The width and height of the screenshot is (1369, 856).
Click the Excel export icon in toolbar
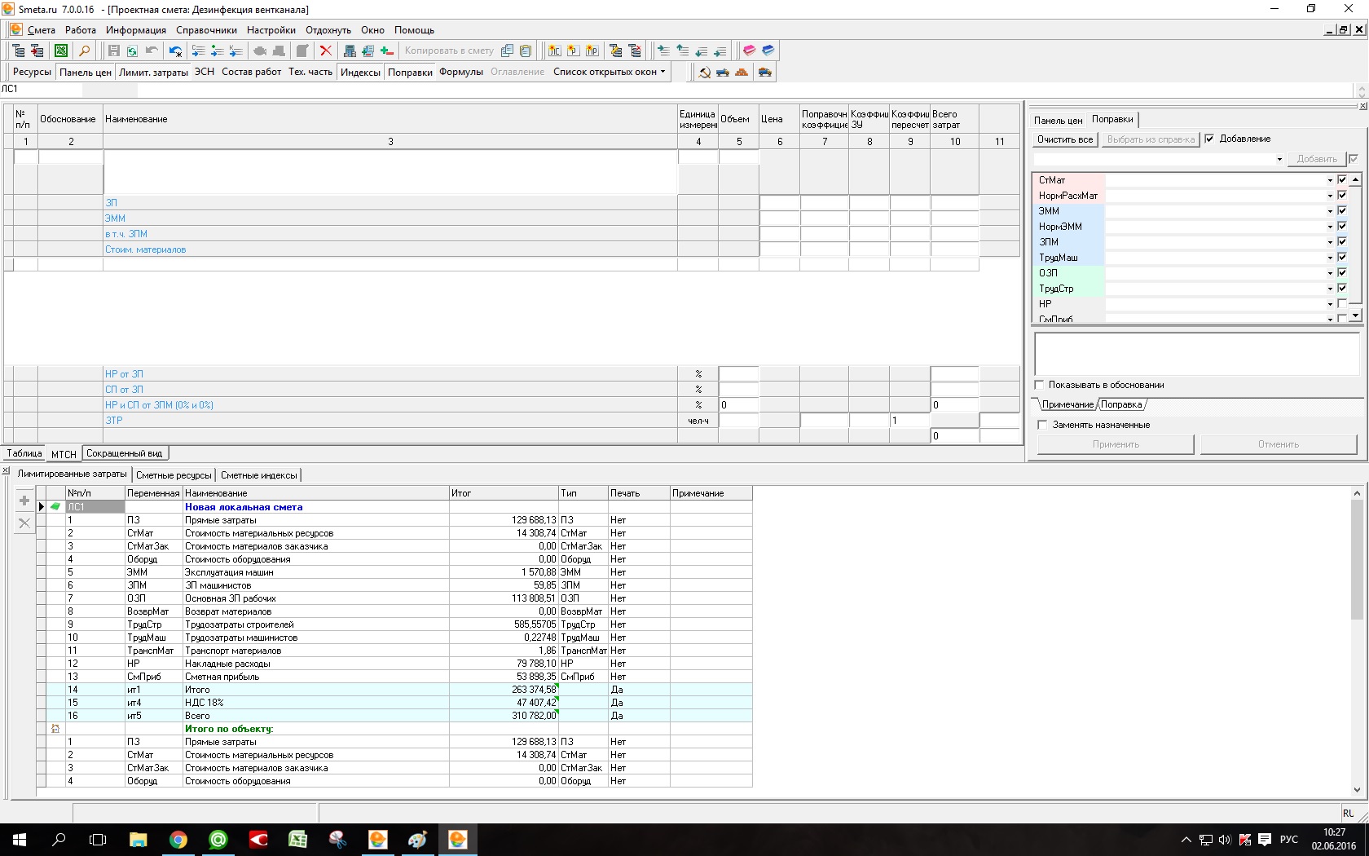click(x=61, y=51)
